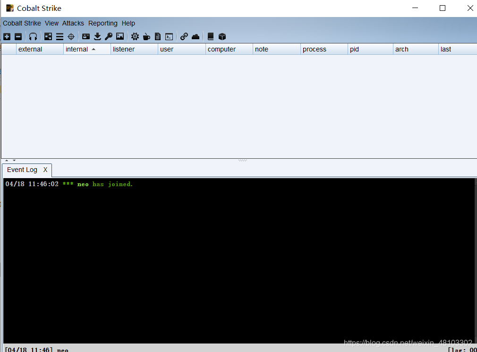Click the down arrow to expand the session pane

tap(14, 160)
